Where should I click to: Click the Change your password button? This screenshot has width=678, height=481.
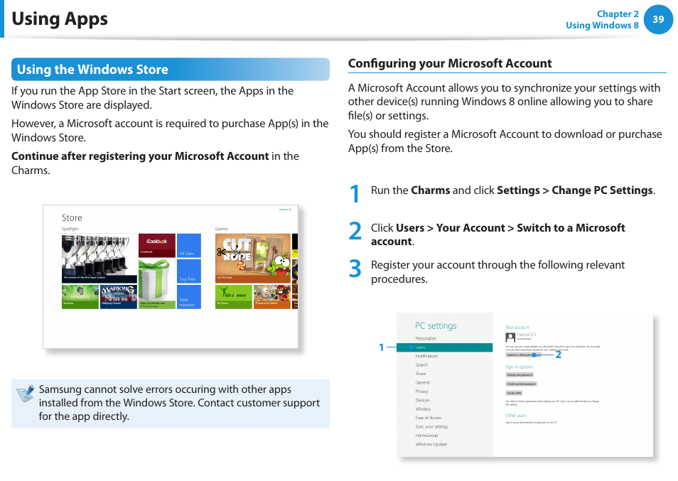pyautogui.click(x=519, y=374)
